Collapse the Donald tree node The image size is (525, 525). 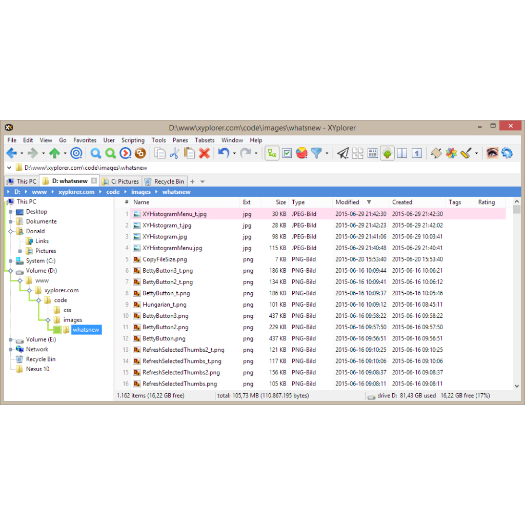tap(11, 231)
